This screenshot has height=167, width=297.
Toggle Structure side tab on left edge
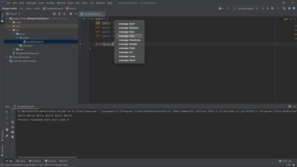coord(2,135)
